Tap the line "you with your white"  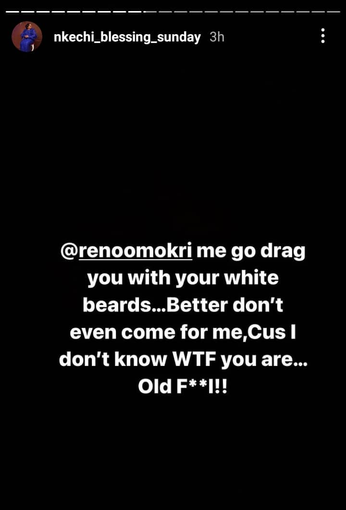pyautogui.click(x=183, y=278)
